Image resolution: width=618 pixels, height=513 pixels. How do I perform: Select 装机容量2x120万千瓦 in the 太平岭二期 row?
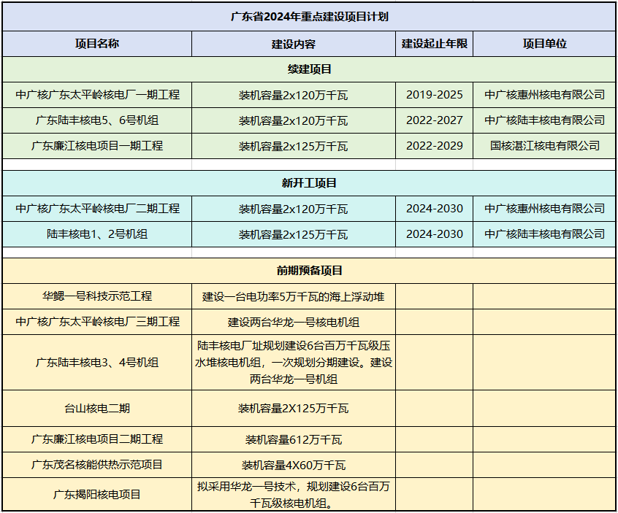pos(294,209)
